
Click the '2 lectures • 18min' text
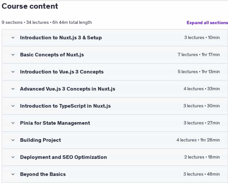point(202,157)
